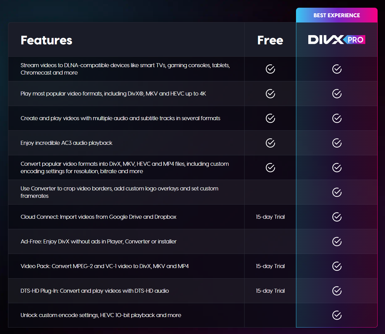
Task: Click the Pro checkmark for crop video borders
Action: [337, 192]
